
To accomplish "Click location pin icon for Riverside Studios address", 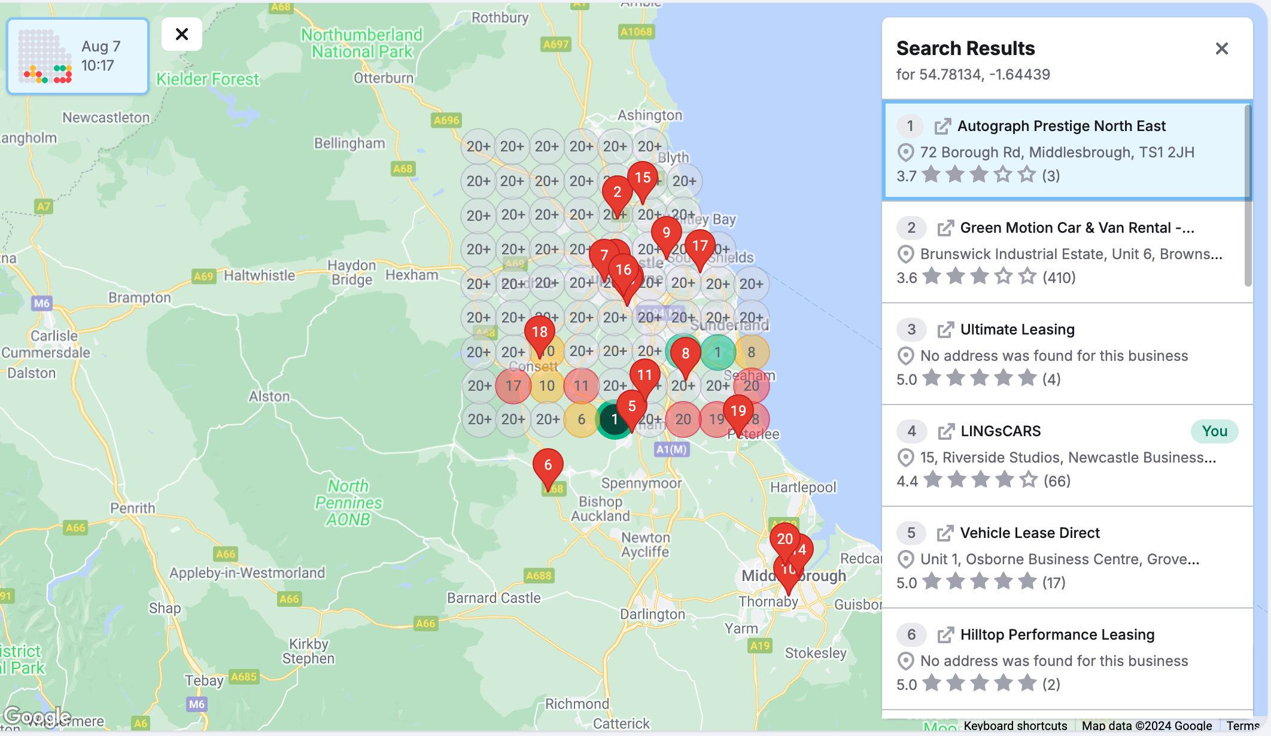I will pyautogui.click(x=906, y=458).
